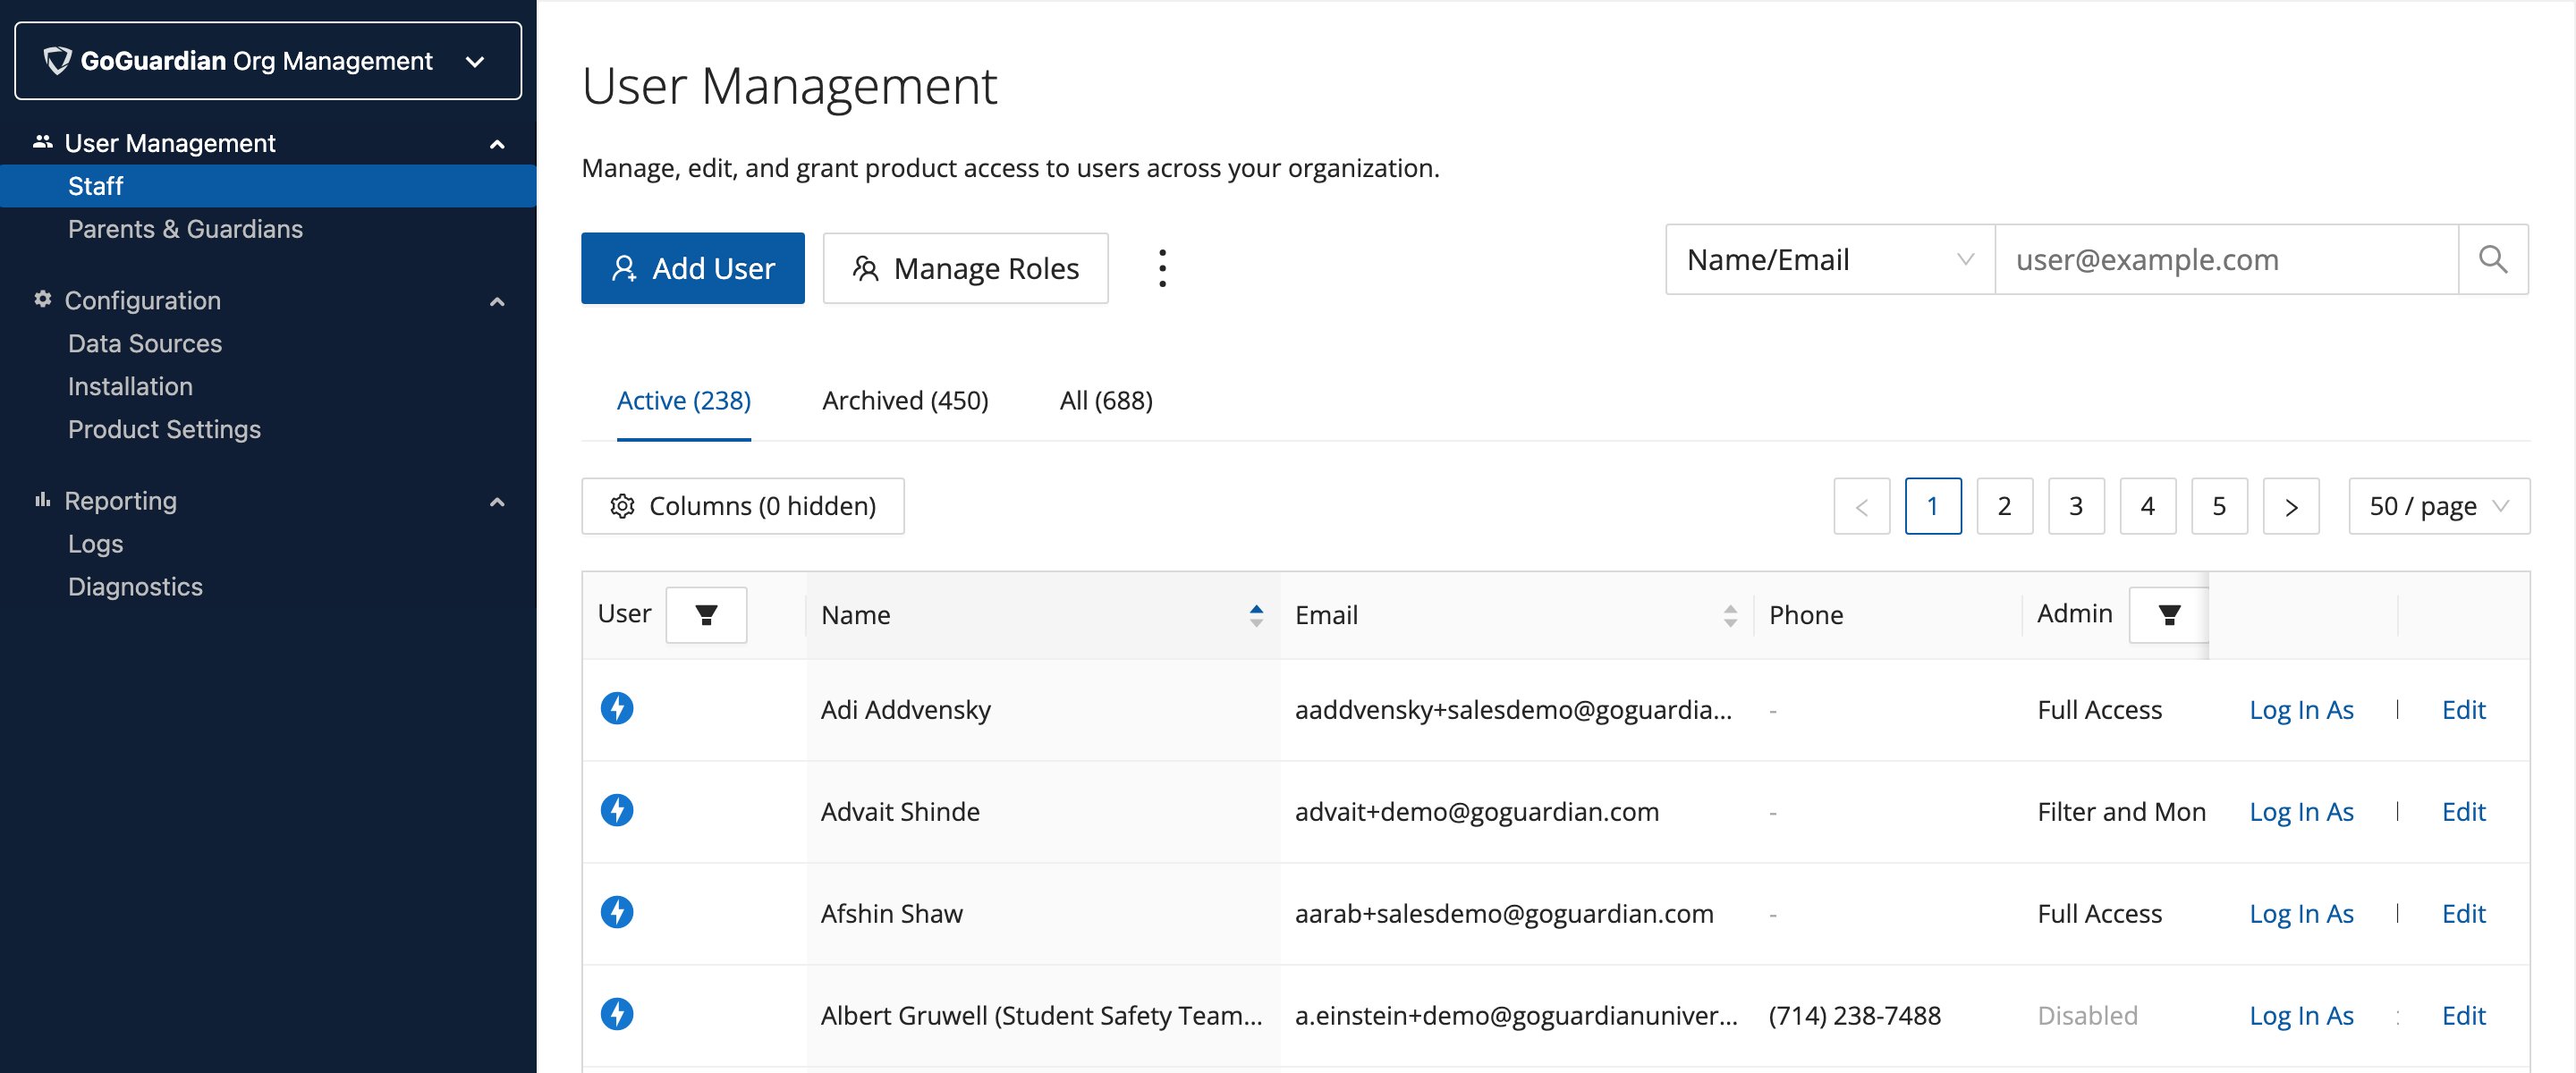Click Log In As for Afshin Shaw

click(x=2301, y=914)
